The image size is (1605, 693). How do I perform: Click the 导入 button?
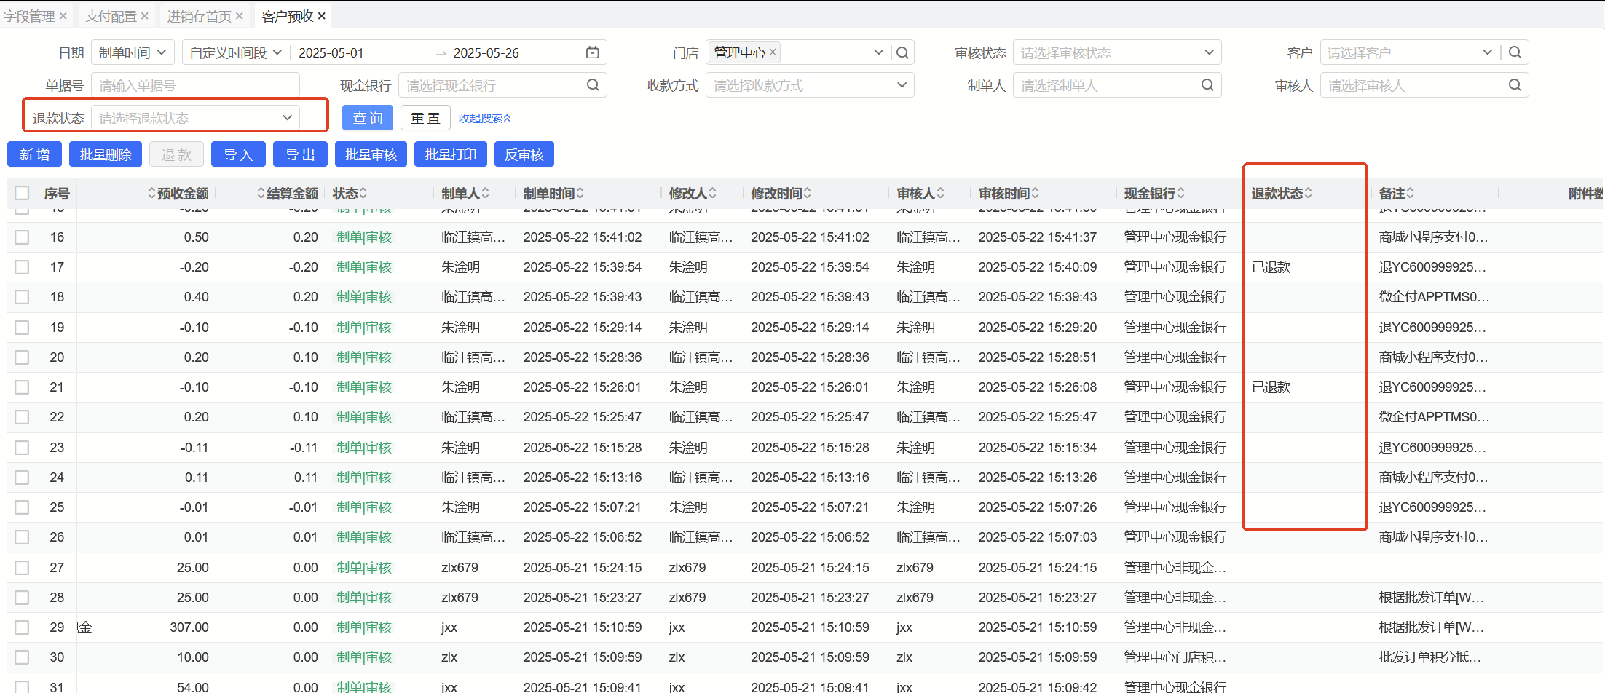(238, 154)
